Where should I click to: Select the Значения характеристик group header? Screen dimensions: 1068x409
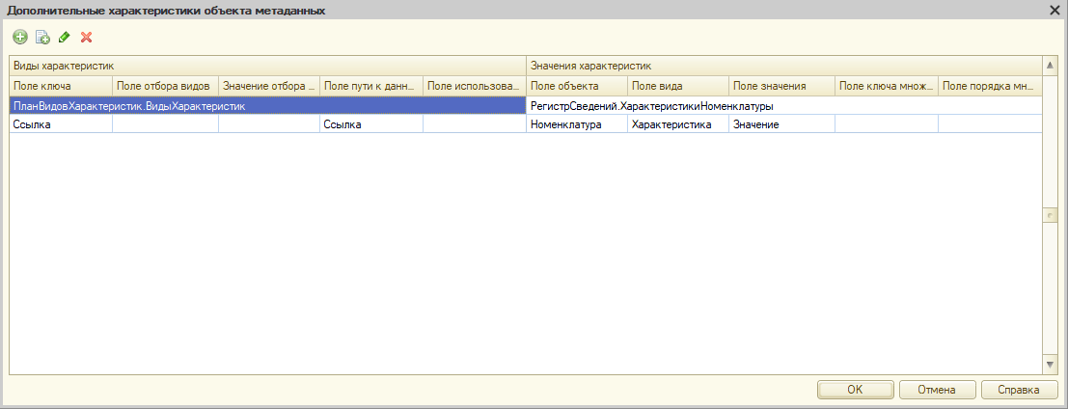coord(784,66)
